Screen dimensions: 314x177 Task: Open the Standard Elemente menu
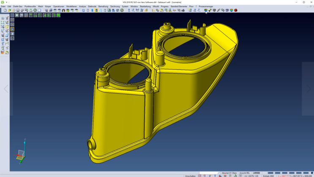click(179, 6)
